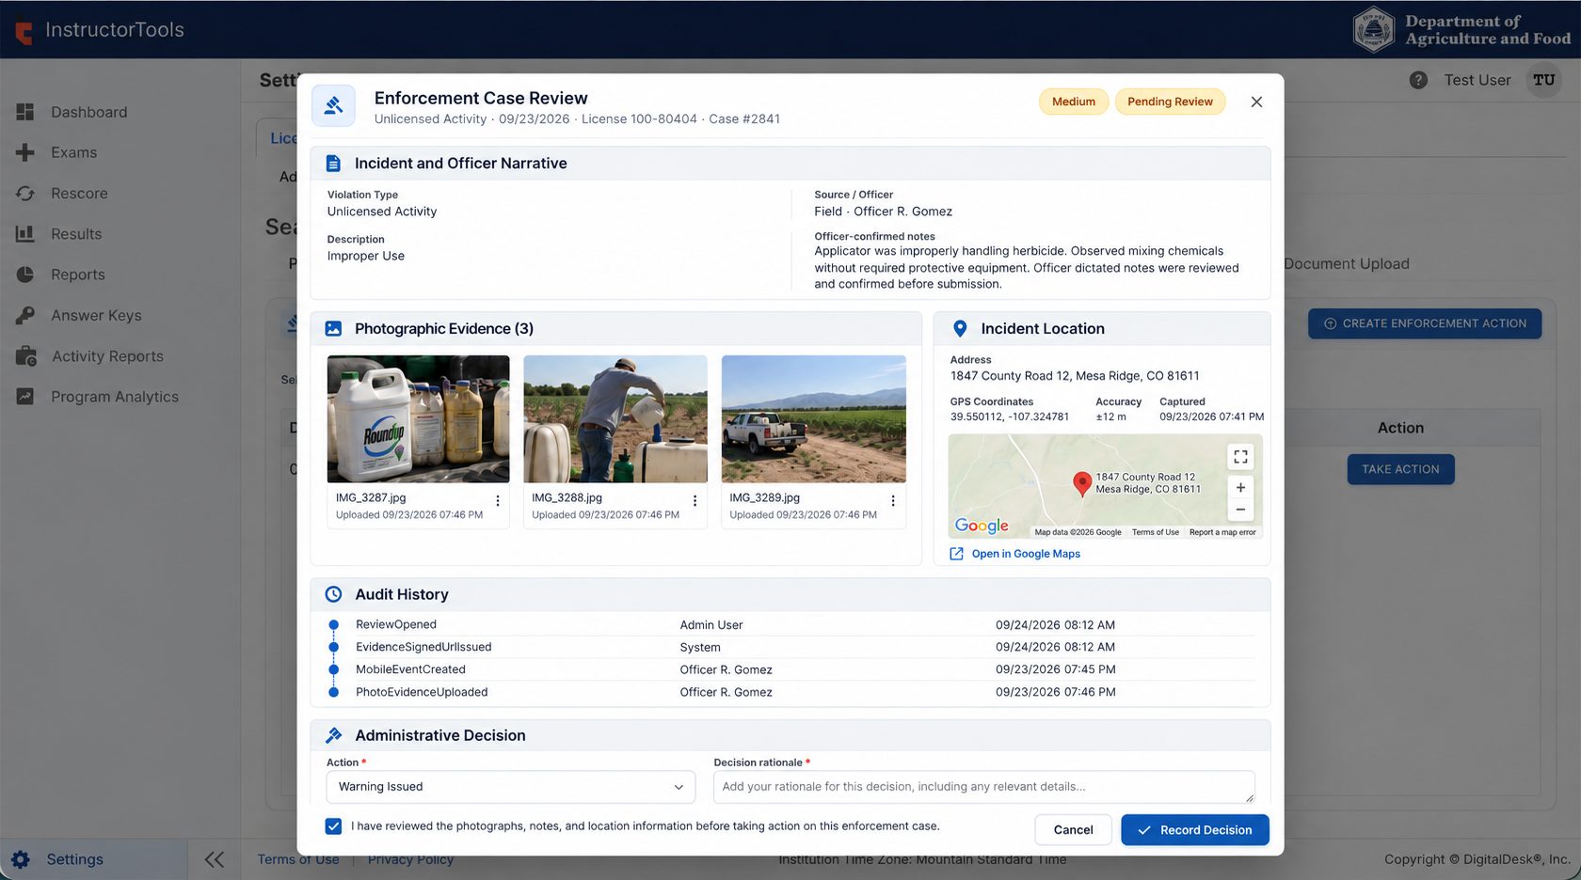Select the ReviewOpened audit entry

click(790, 624)
